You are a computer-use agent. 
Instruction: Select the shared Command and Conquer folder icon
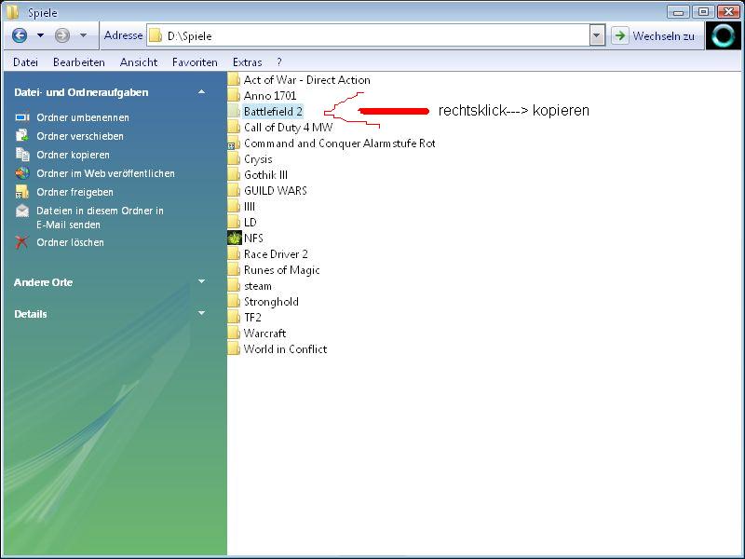(x=234, y=143)
